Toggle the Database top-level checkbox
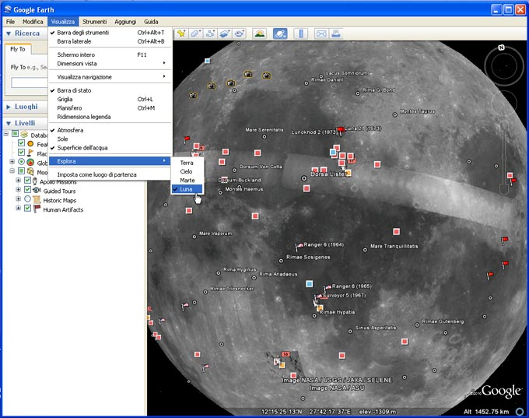Screen dimensions: 529x418 click(16, 134)
